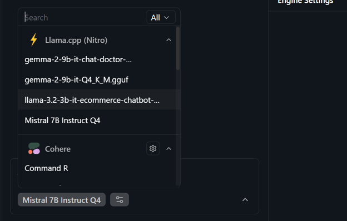
Task: Click the Llama.cpp (Nitro) lightning icon
Action: coord(34,40)
